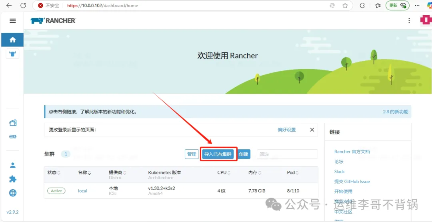The image size is (432, 222).
Task: Open the hamburger navigation menu
Action: [12, 21]
